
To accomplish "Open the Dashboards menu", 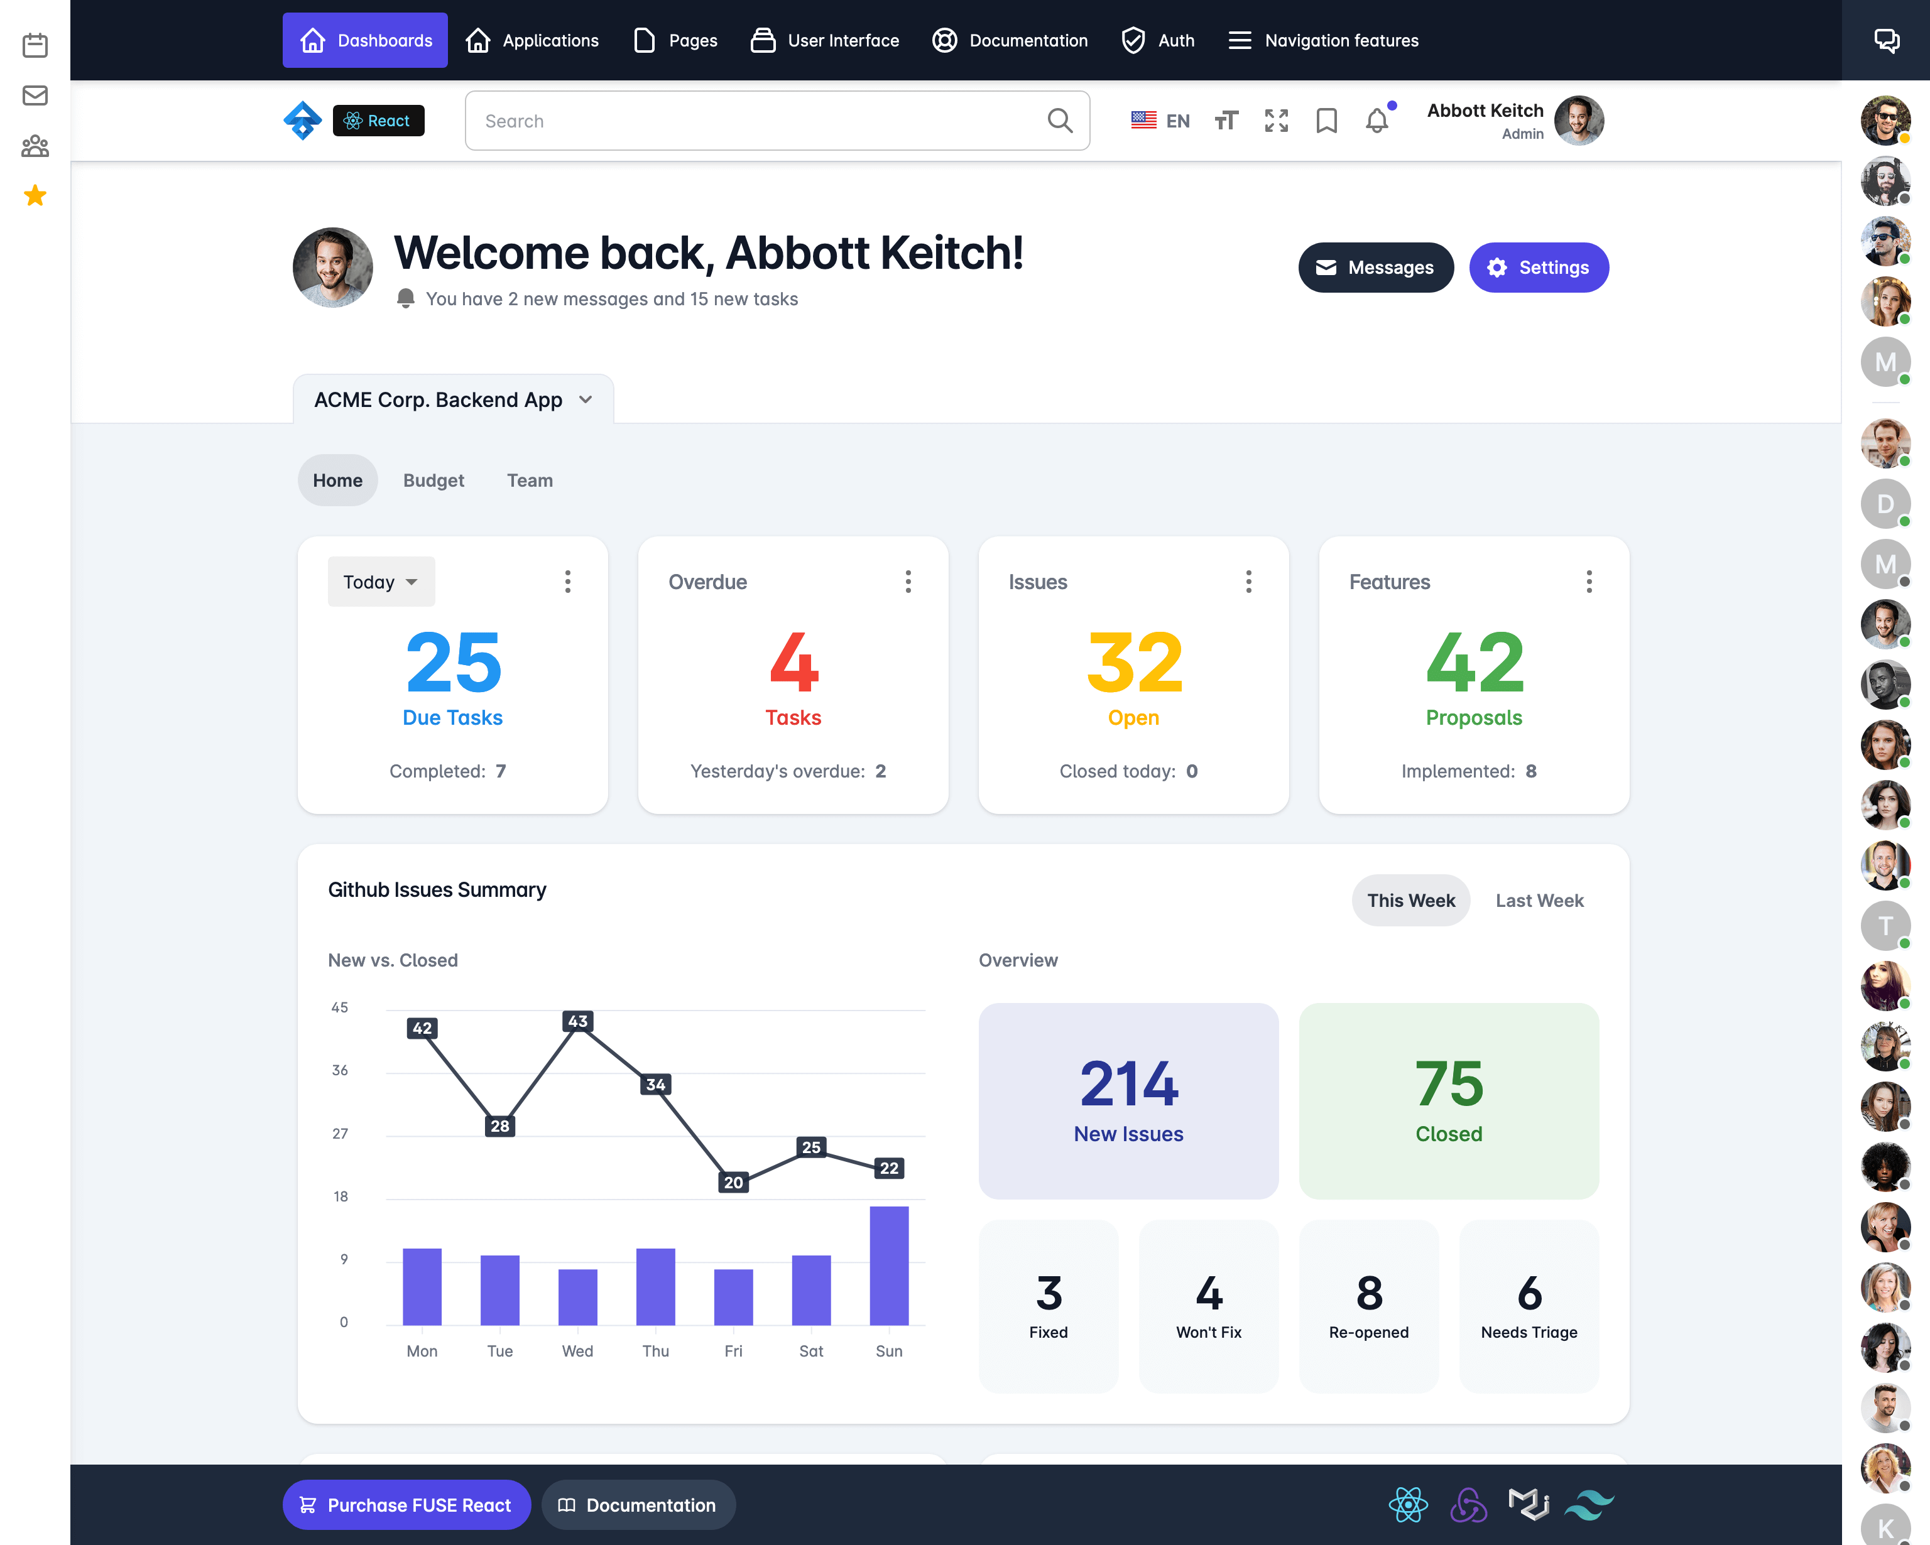I will [x=365, y=40].
